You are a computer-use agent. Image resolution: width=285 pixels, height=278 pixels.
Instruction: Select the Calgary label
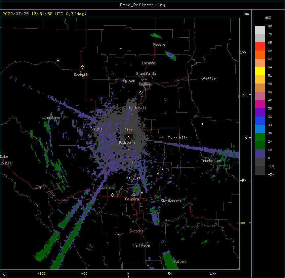[132, 199]
